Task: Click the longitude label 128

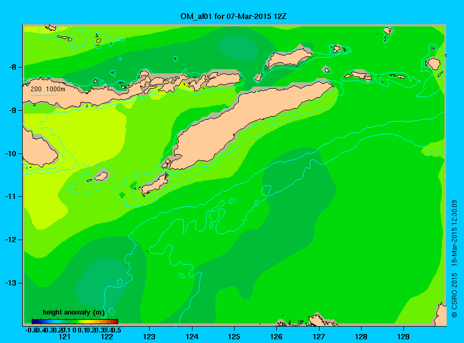Action: click(361, 337)
